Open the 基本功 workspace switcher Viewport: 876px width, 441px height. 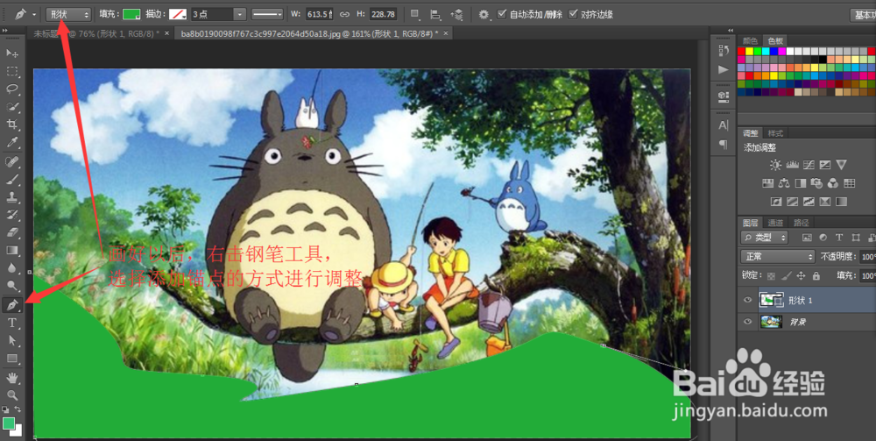863,14
